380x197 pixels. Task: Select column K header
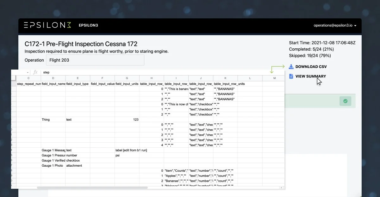coord(226,78)
